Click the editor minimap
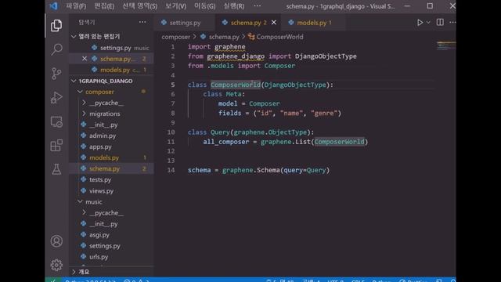The height and width of the screenshot is (282, 501). [446, 45]
